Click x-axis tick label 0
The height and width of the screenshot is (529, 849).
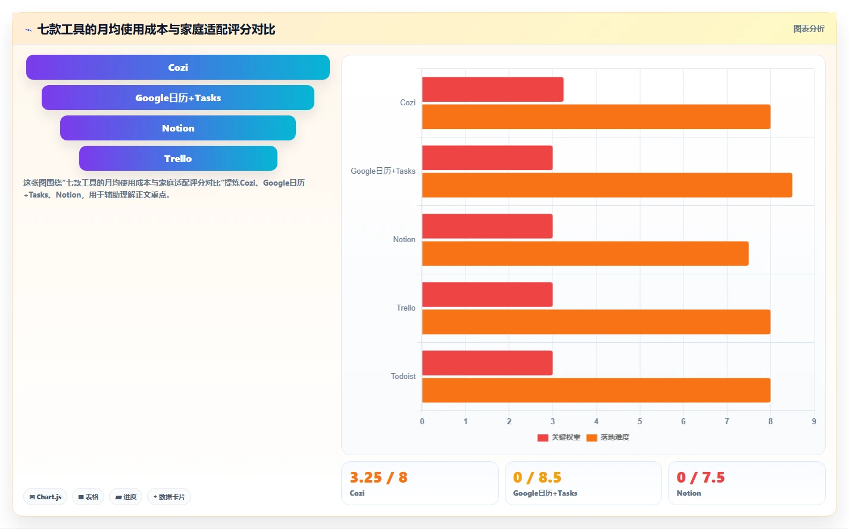[422, 421]
